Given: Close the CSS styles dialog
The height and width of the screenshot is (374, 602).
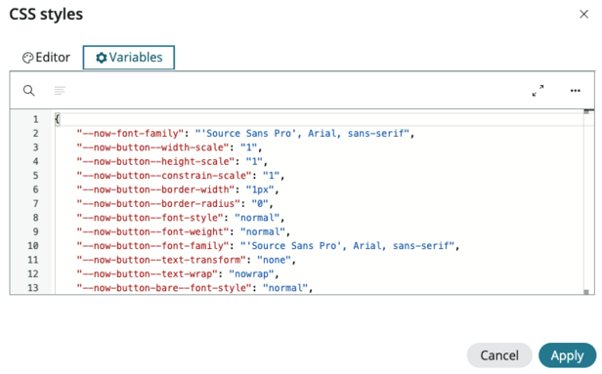Looking at the screenshot, I should tap(583, 15).
